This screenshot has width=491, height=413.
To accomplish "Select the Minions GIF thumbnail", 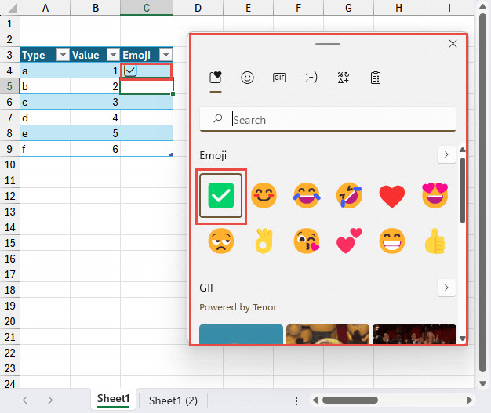I will [328, 334].
